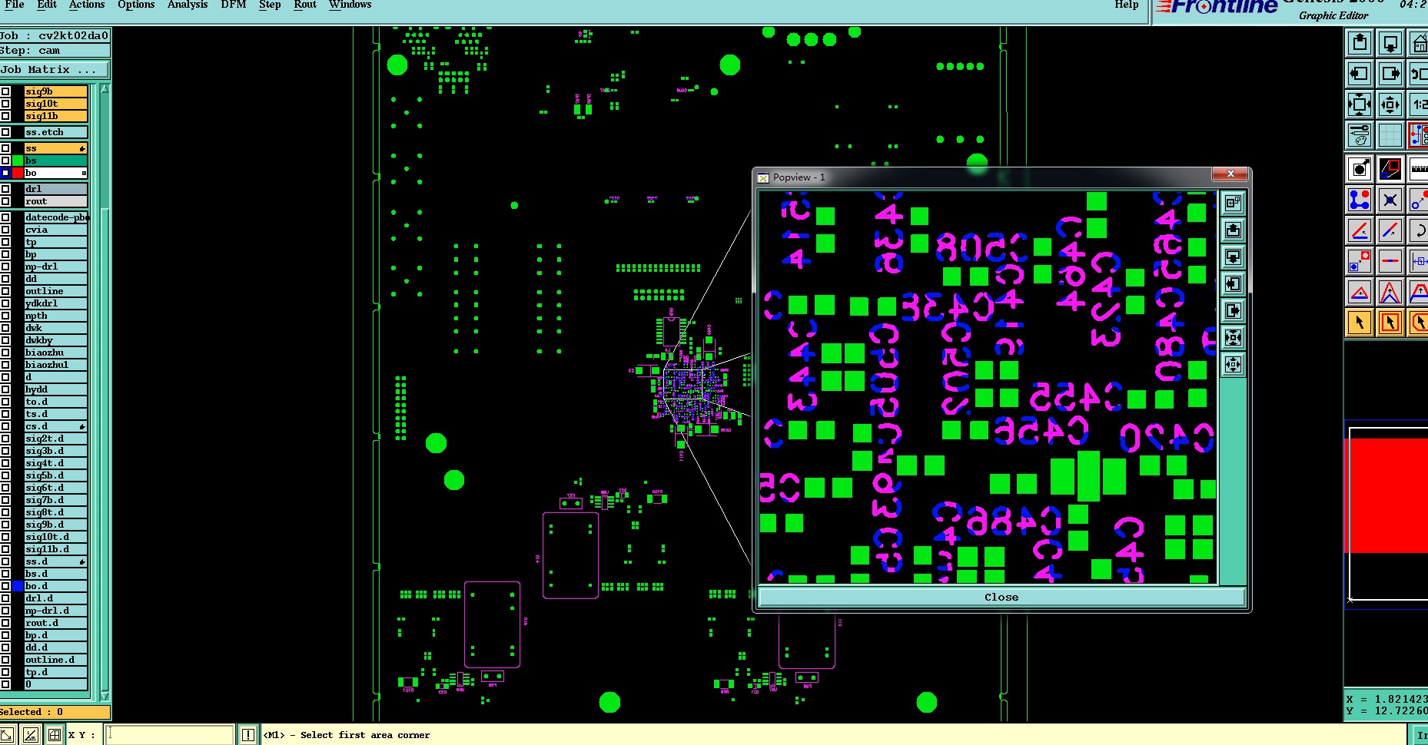Toggle the sig9b layer checkbox
The width and height of the screenshot is (1428, 745).
coord(5,91)
